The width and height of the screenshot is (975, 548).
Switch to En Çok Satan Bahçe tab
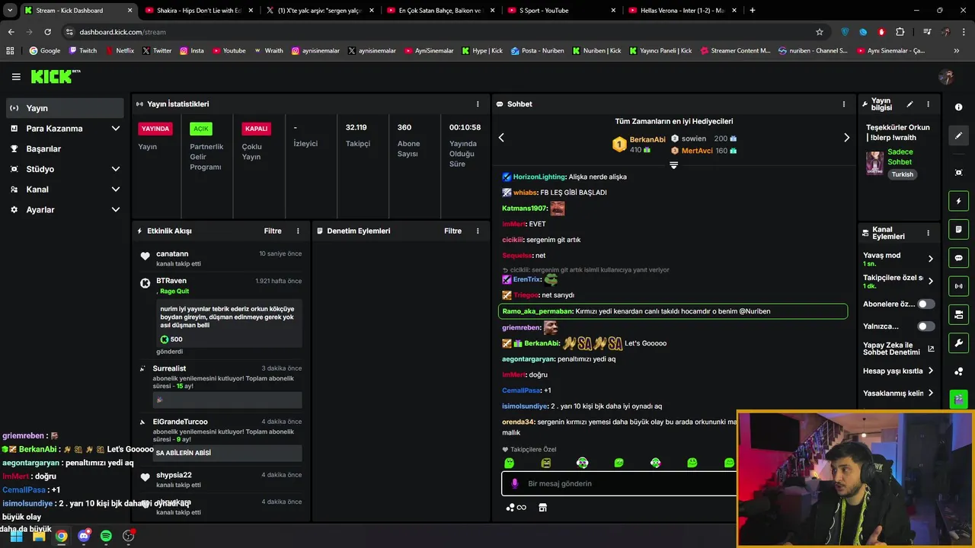[440, 11]
